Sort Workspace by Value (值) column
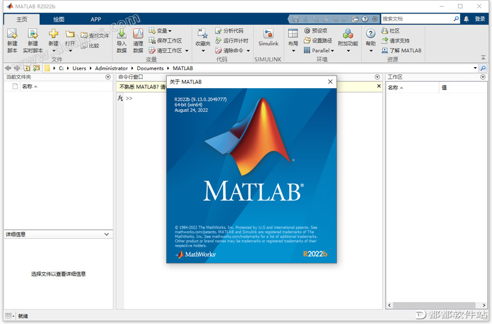This screenshot has height=324, width=492. click(463, 88)
